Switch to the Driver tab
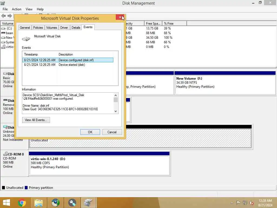 coord(64,28)
